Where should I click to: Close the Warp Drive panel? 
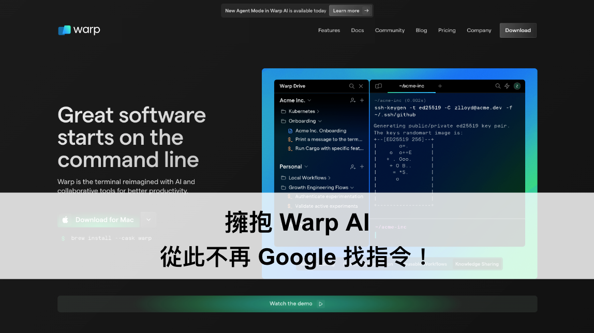point(361,86)
